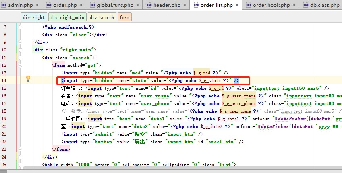Click the $_g_user_tname variable on line 16
342x173 pixels.
(238, 96)
